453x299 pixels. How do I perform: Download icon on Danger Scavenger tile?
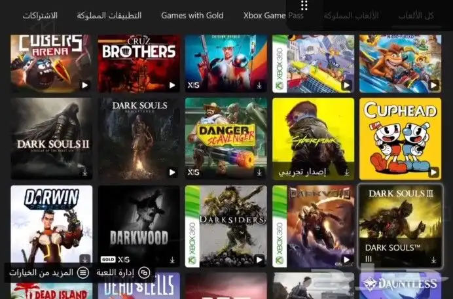pos(259,172)
